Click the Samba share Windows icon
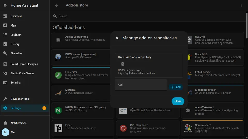Viewport: 248px width, 139px height. [x=188, y=128]
